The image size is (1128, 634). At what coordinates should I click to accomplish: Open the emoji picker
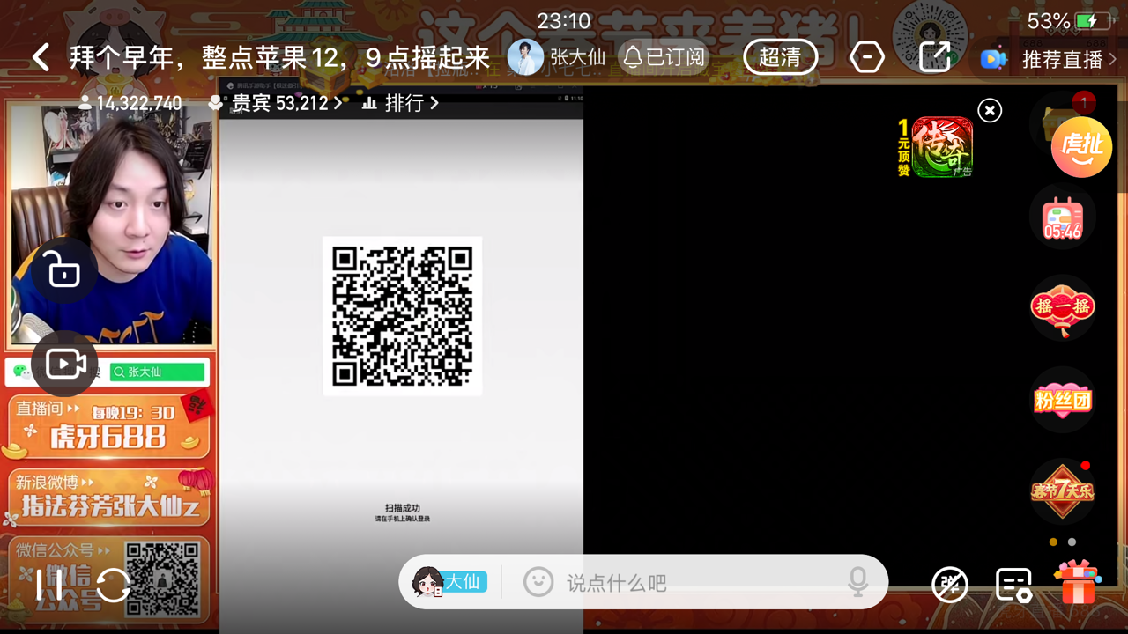pyautogui.click(x=538, y=582)
